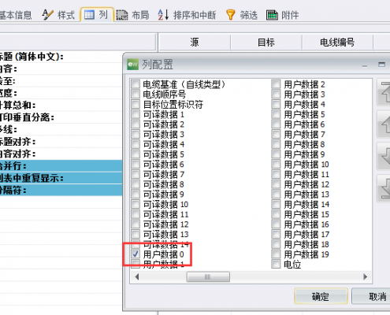The width and height of the screenshot is (390, 315).
Task: Check the 电线顺序号 checkbox
Action: 136,94
